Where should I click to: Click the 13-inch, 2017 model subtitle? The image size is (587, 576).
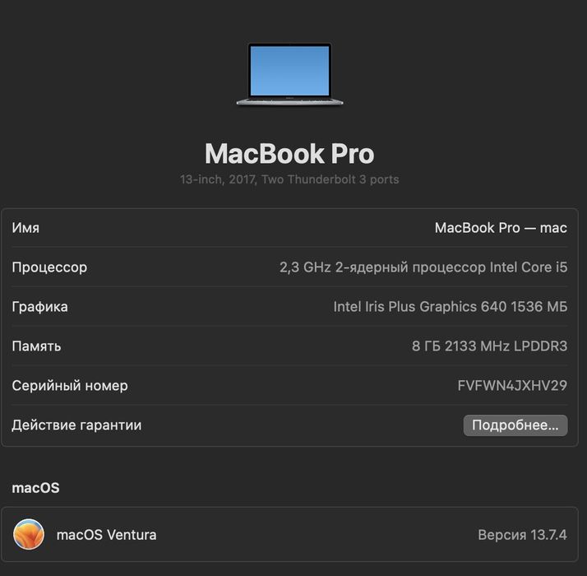289,179
